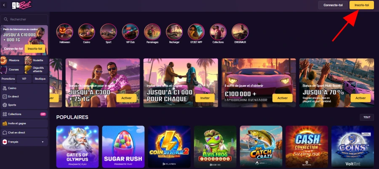Click the top Inscris-toi button
This screenshot has width=379, height=169.
[362, 5]
